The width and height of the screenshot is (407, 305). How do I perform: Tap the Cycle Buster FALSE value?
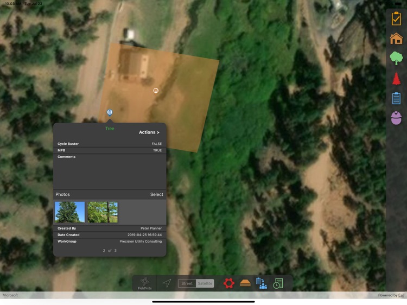click(x=156, y=143)
